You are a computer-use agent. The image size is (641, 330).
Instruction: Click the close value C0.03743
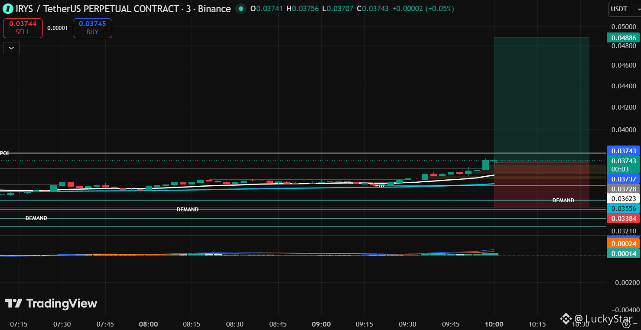point(372,9)
